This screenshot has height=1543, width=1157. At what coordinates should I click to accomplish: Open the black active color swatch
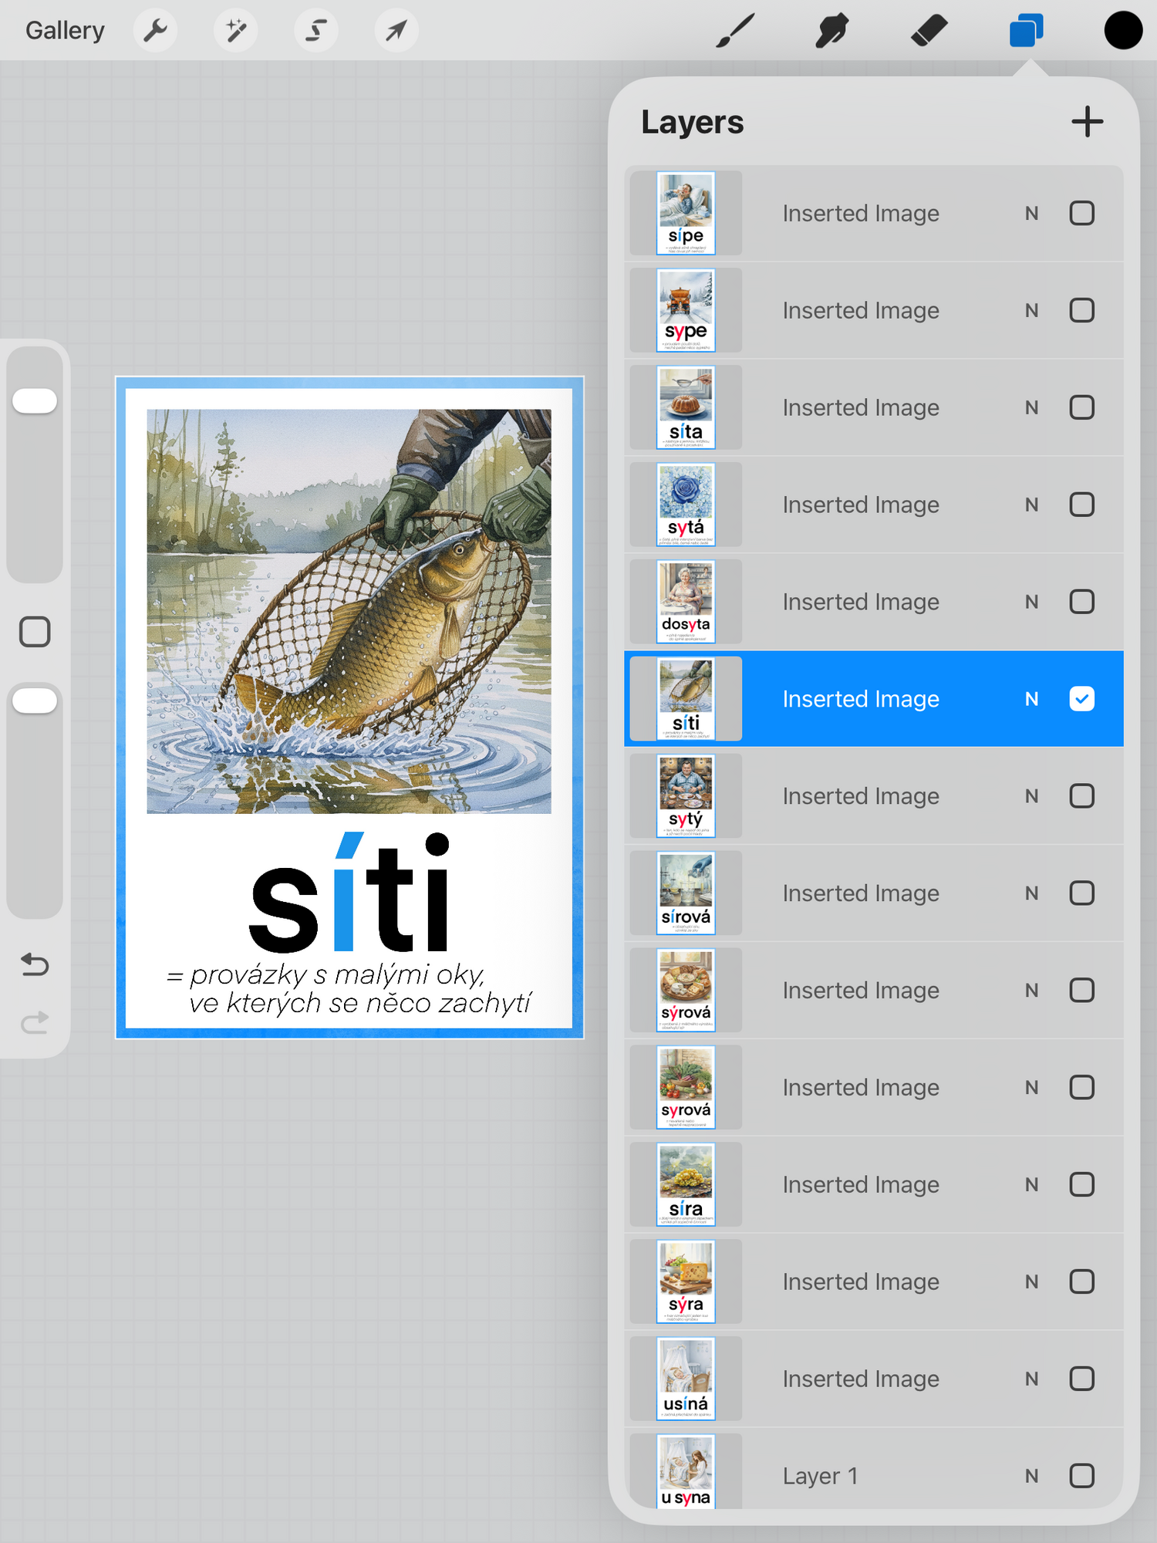click(x=1122, y=31)
